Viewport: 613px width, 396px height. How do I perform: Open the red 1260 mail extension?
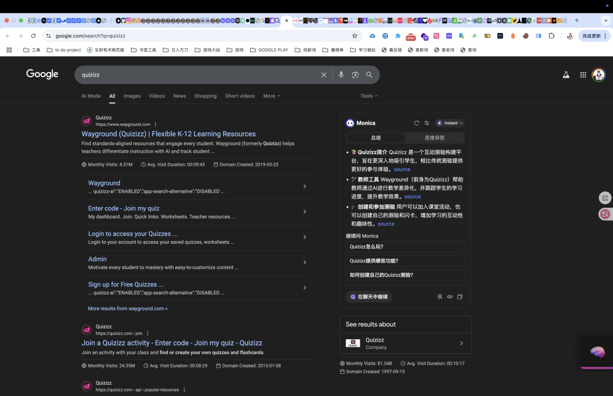pos(410,36)
